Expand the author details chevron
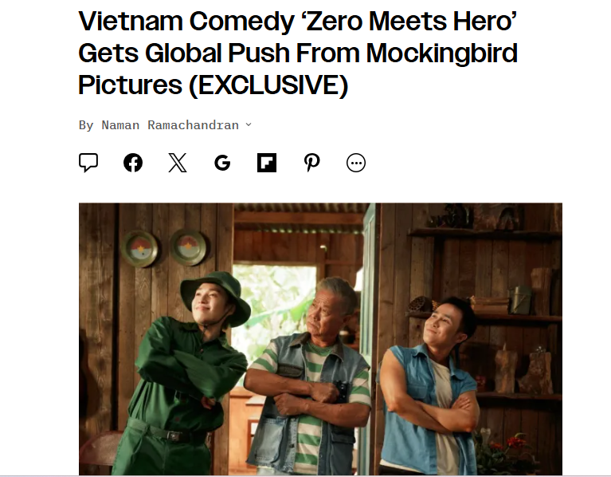This screenshot has width=611, height=477. point(249,124)
